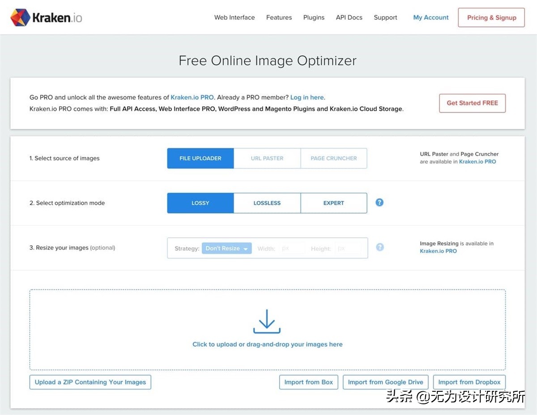
Task: Go to the API Docs page
Action: tap(349, 17)
